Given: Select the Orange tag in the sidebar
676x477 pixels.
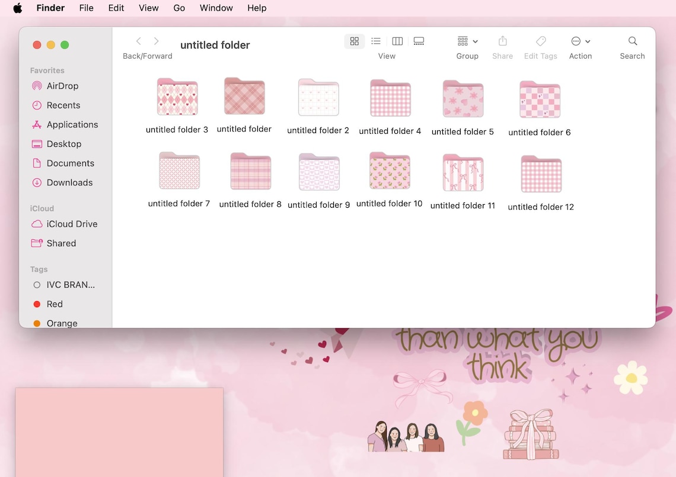Looking at the screenshot, I should point(62,323).
